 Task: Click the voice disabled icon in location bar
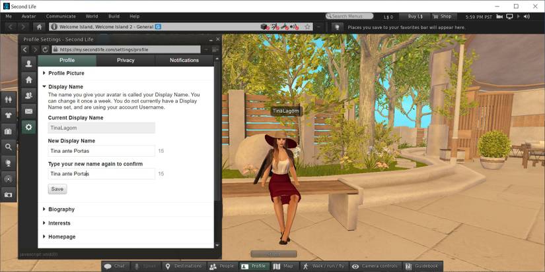tap(295, 27)
